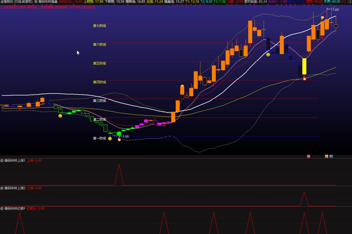Select the yellow highlighted candlestick
This screenshot has height=234, width=352.
click(304, 66)
